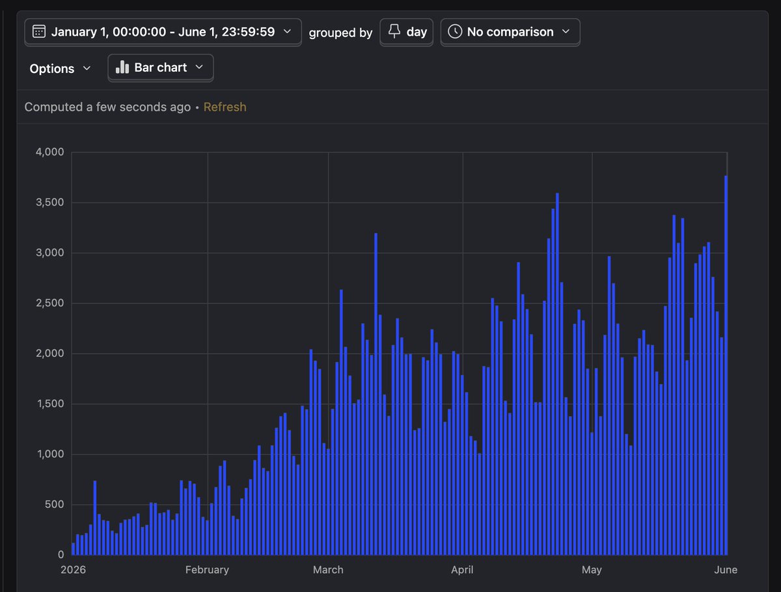Screen dimensions: 781x592
Task: Expand the No comparison chevron
Action: [566, 32]
